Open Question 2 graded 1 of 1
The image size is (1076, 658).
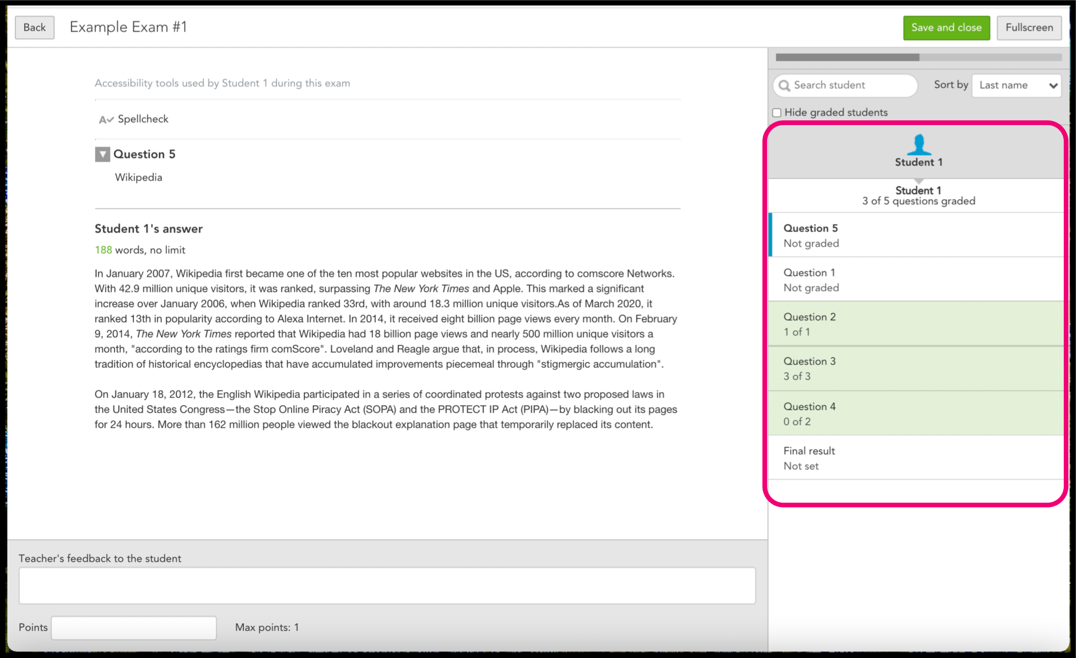[916, 324]
